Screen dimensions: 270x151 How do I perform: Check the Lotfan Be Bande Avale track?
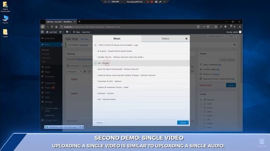click(x=95, y=75)
